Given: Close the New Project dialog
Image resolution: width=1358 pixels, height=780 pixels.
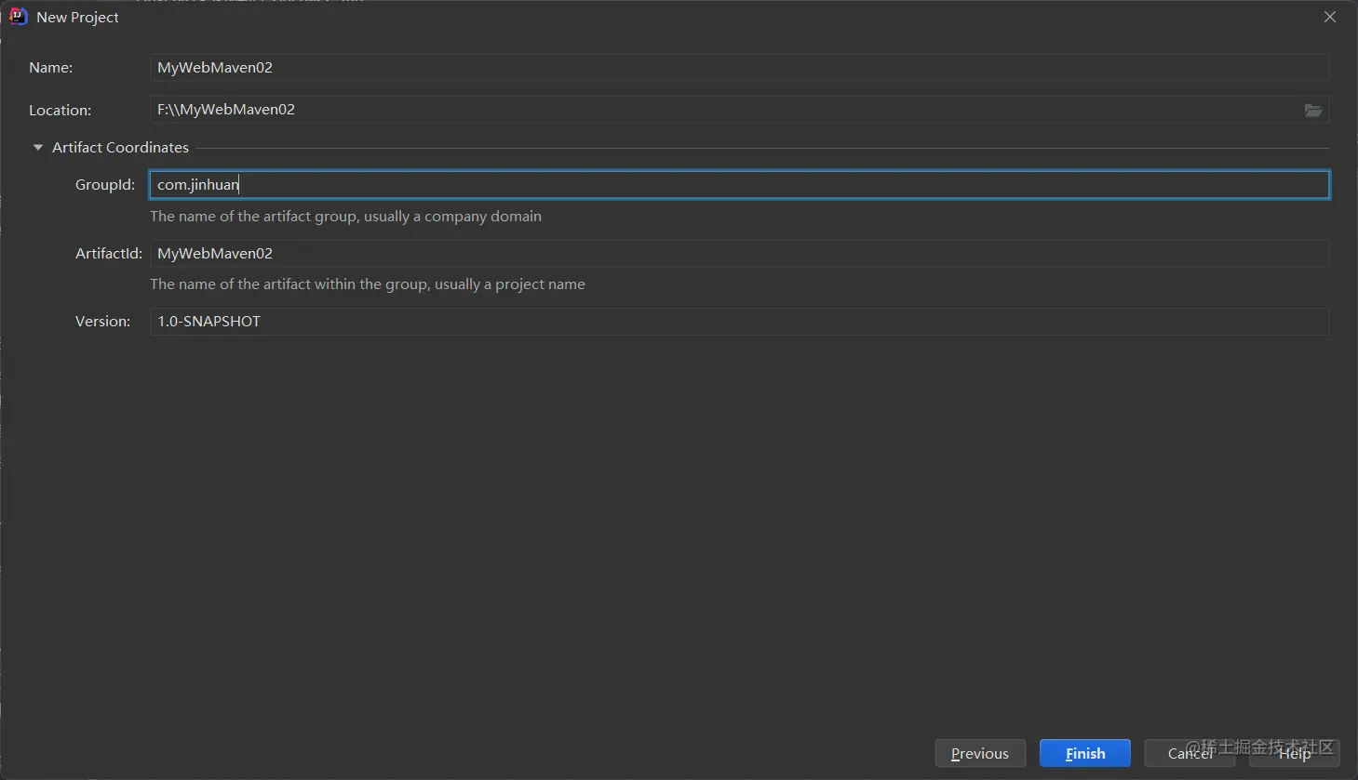Looking at the screenshot, I should pos(1330,17).
